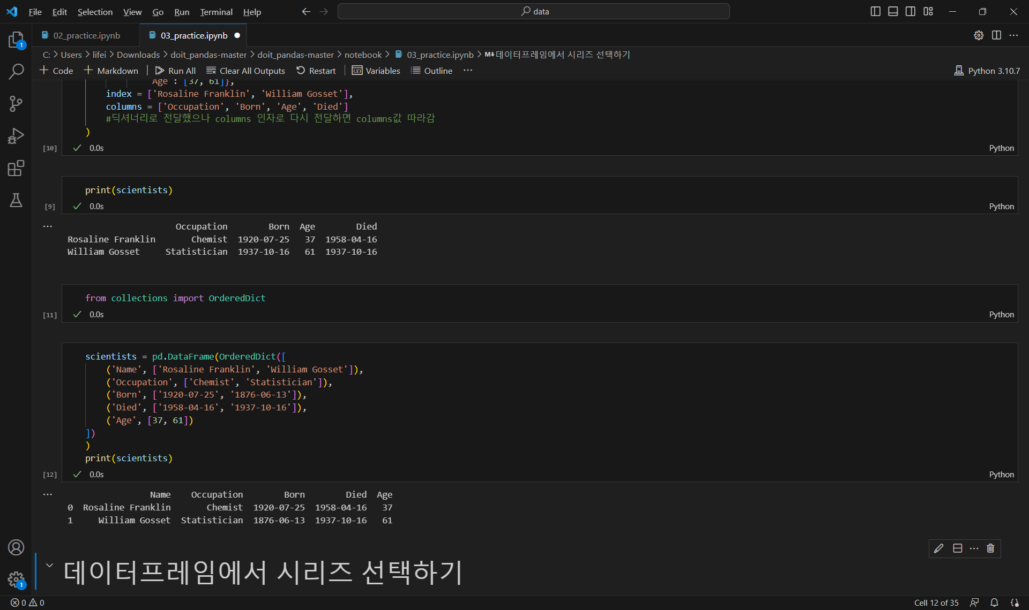Screen dimensions: 1029x610
Task: Open the Search view icon
Action: tap(16, 71)
